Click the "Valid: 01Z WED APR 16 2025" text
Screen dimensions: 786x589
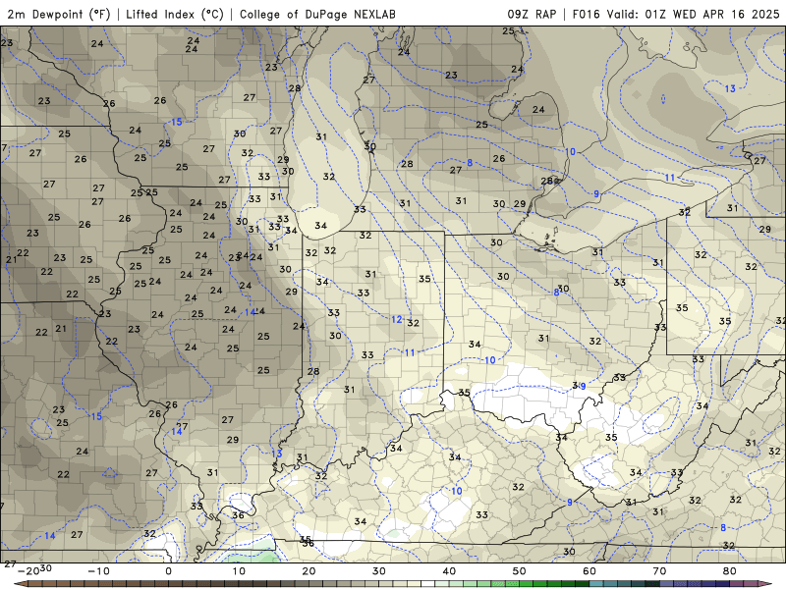tap(694, 14)
